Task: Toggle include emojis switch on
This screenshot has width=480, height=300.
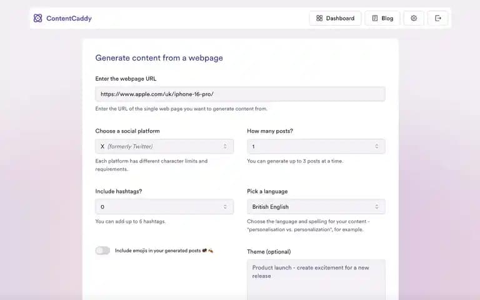Action: [x=102, y=251]
